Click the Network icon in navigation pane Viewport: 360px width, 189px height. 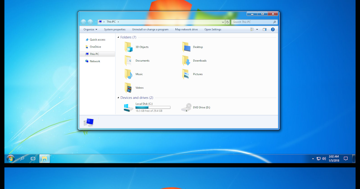click(x=87, y=61)
